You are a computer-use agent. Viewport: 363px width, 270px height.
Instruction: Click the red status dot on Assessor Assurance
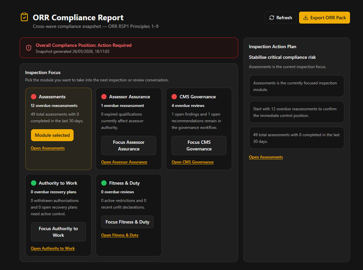104,97
